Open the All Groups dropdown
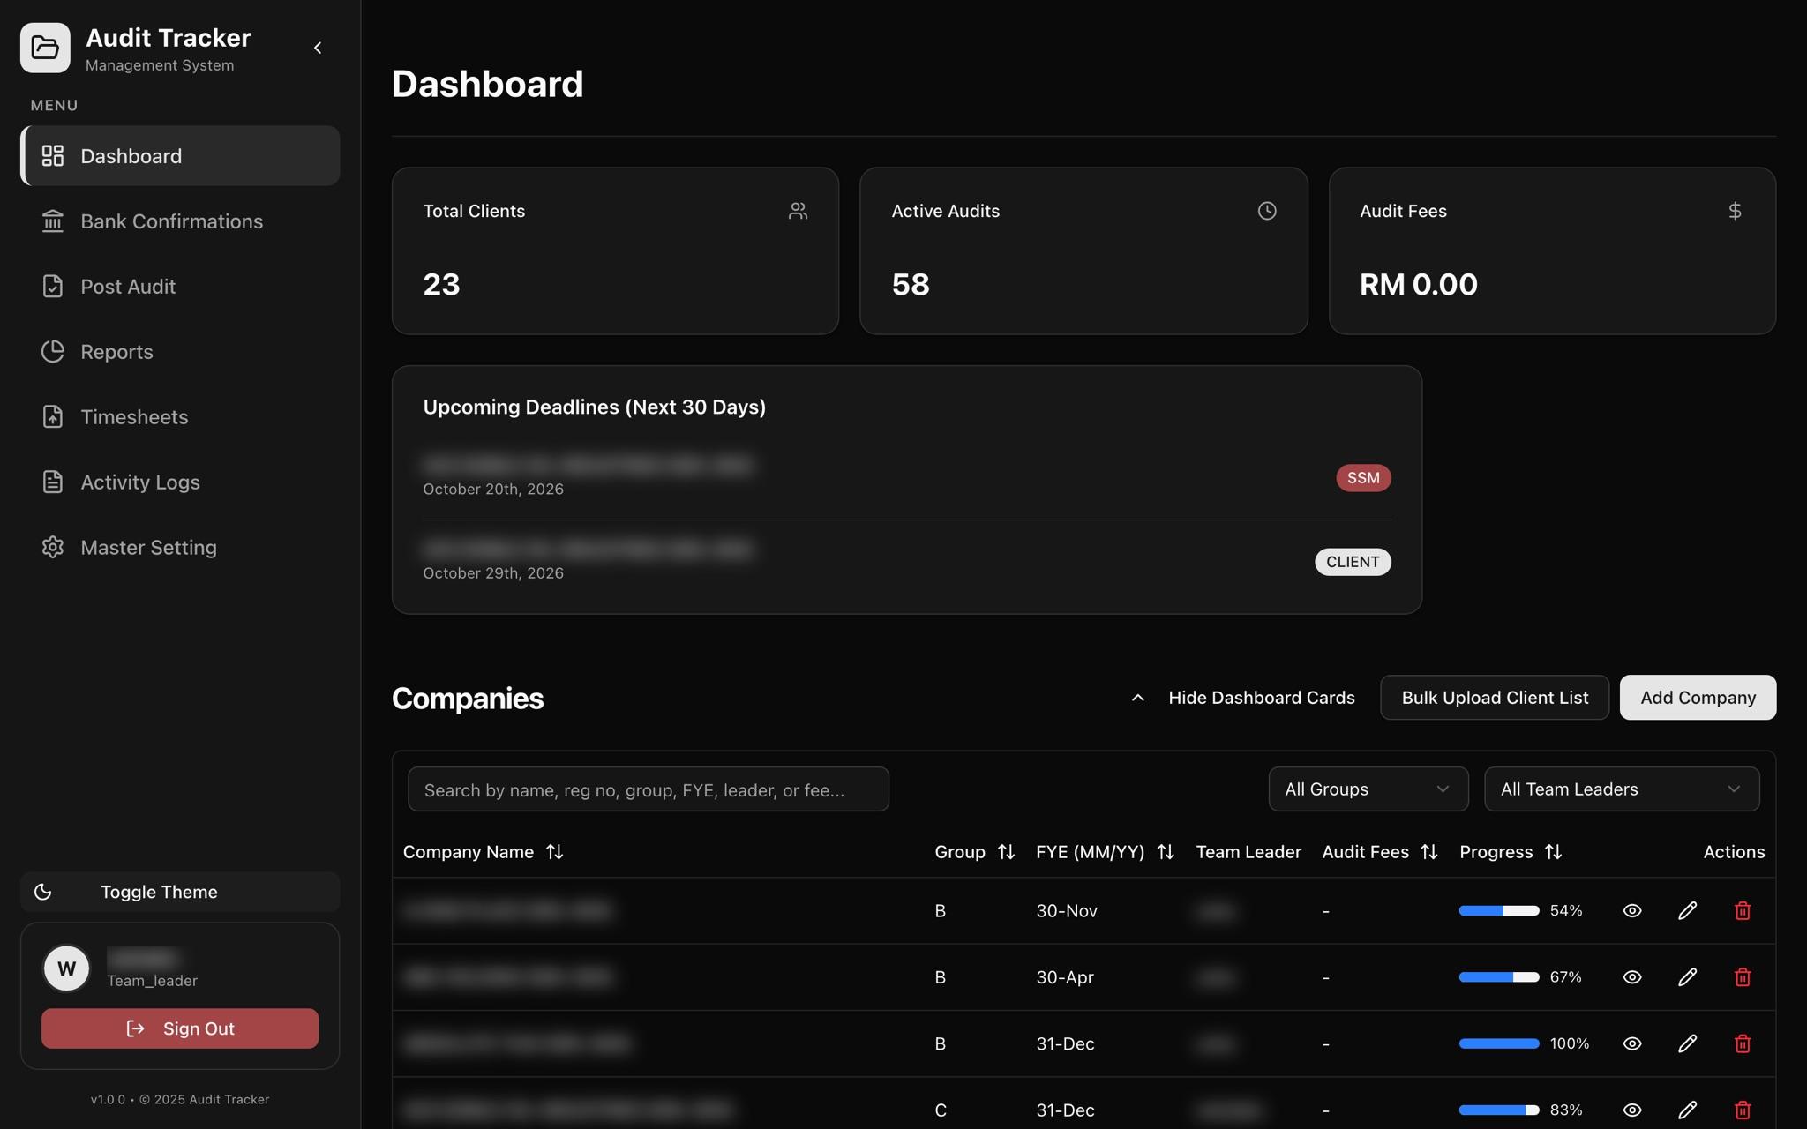1807x1129 pixels. pyautogui.click(x=1368, y=789)
